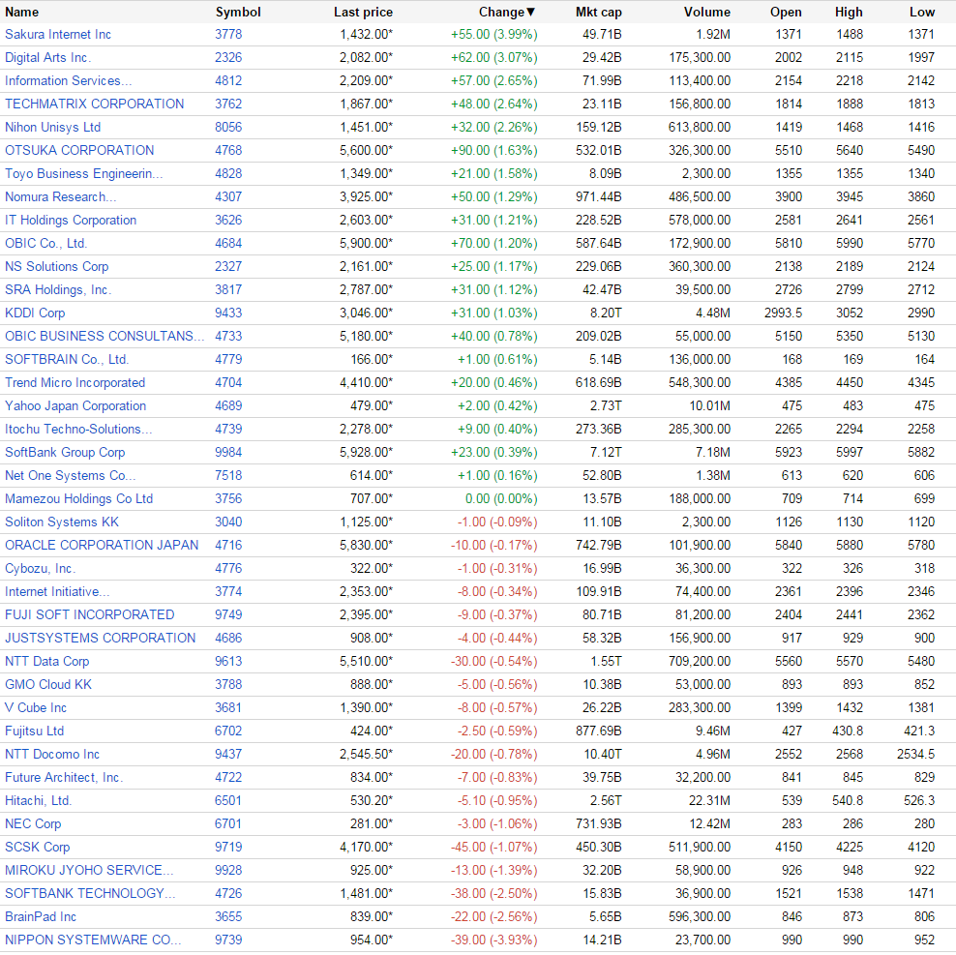
Task: Click ticker symbol 4689
Action: point(228,405)
